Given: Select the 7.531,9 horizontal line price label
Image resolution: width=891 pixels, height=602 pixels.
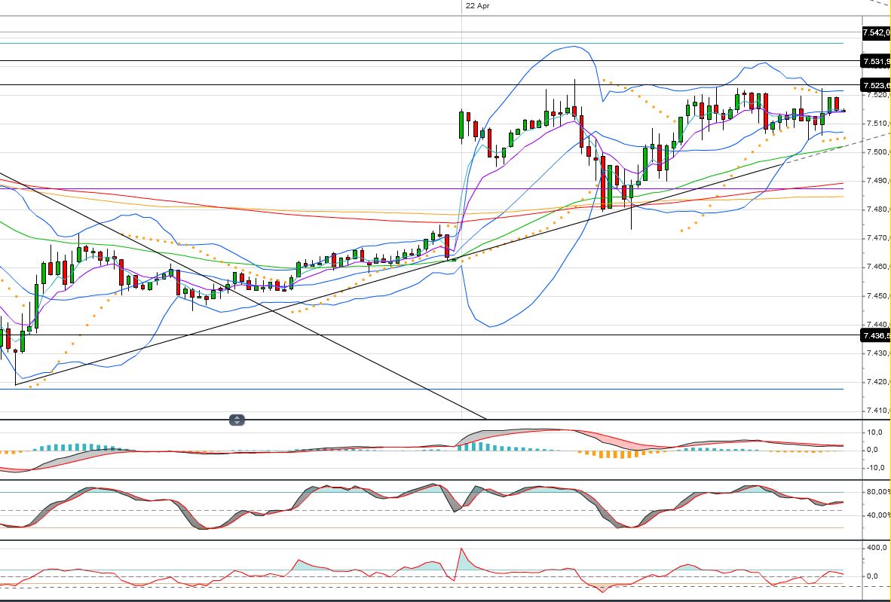Looking at the screenshot, I should 876,61.
